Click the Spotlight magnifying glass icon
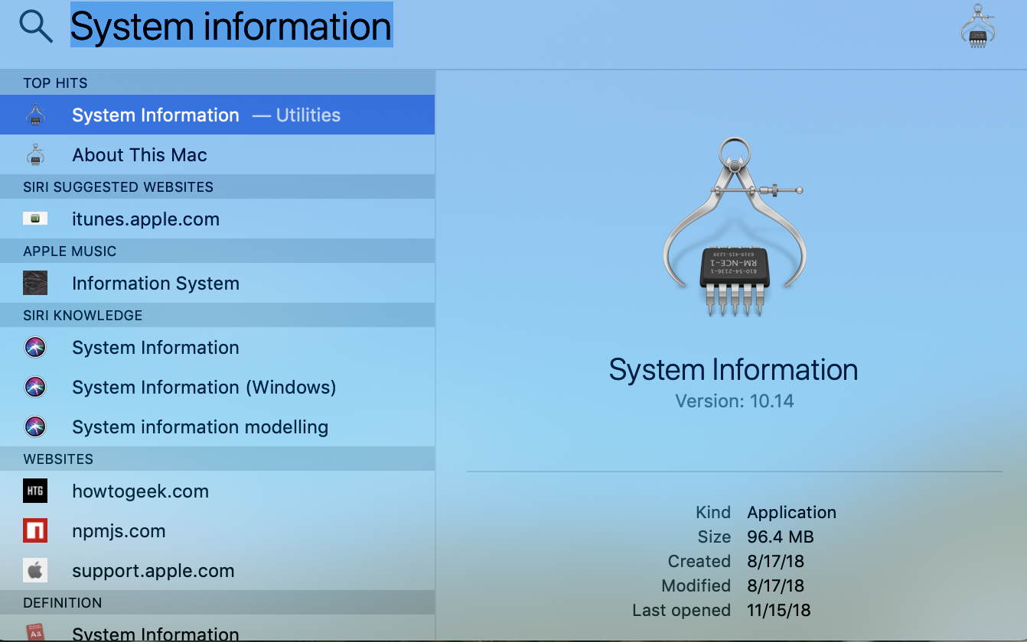1027x642 pixels. click(36, 27)
